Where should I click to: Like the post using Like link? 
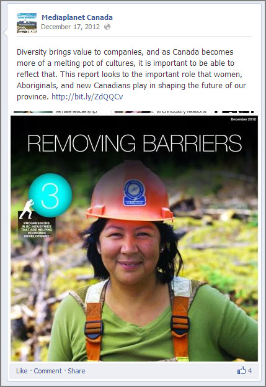coord(22,371)
